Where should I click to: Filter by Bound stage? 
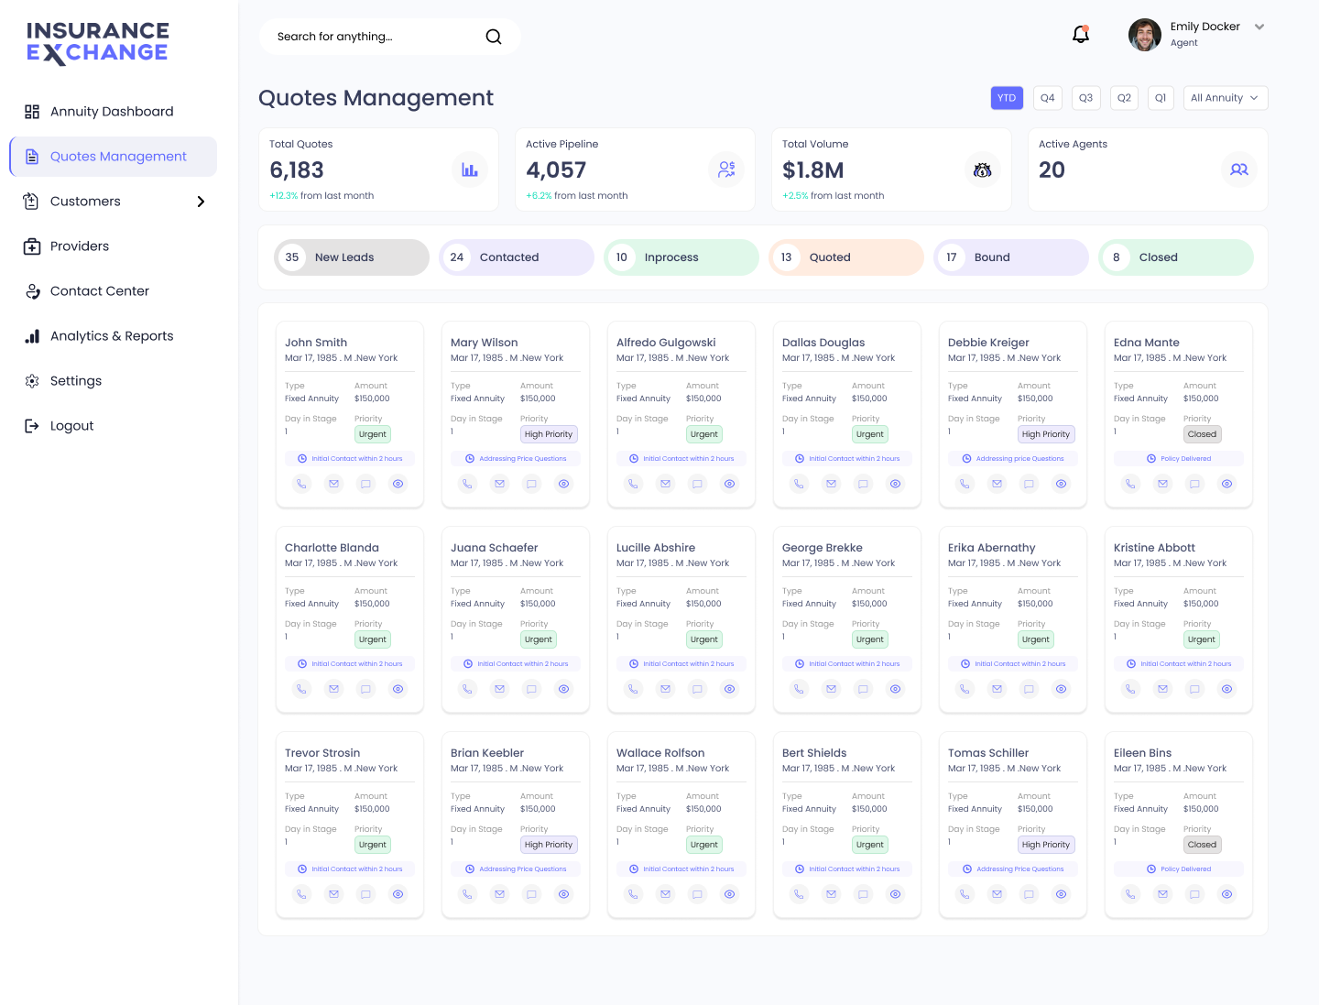coord(1011,257)
